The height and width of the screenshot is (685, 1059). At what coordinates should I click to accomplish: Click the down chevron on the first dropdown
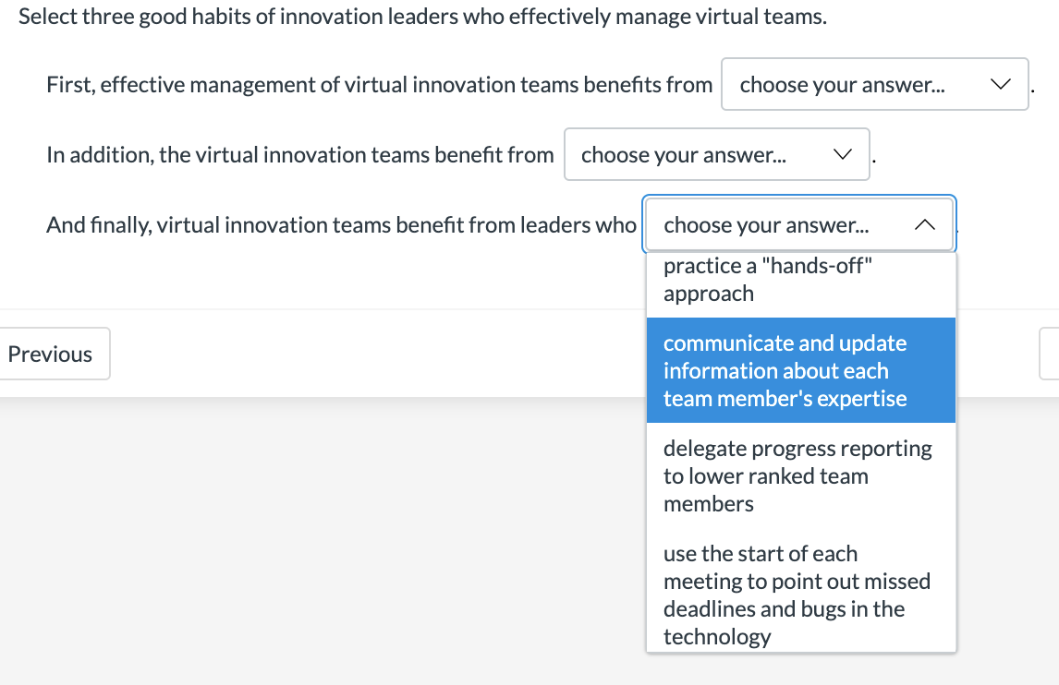[x=1001, y=84]
